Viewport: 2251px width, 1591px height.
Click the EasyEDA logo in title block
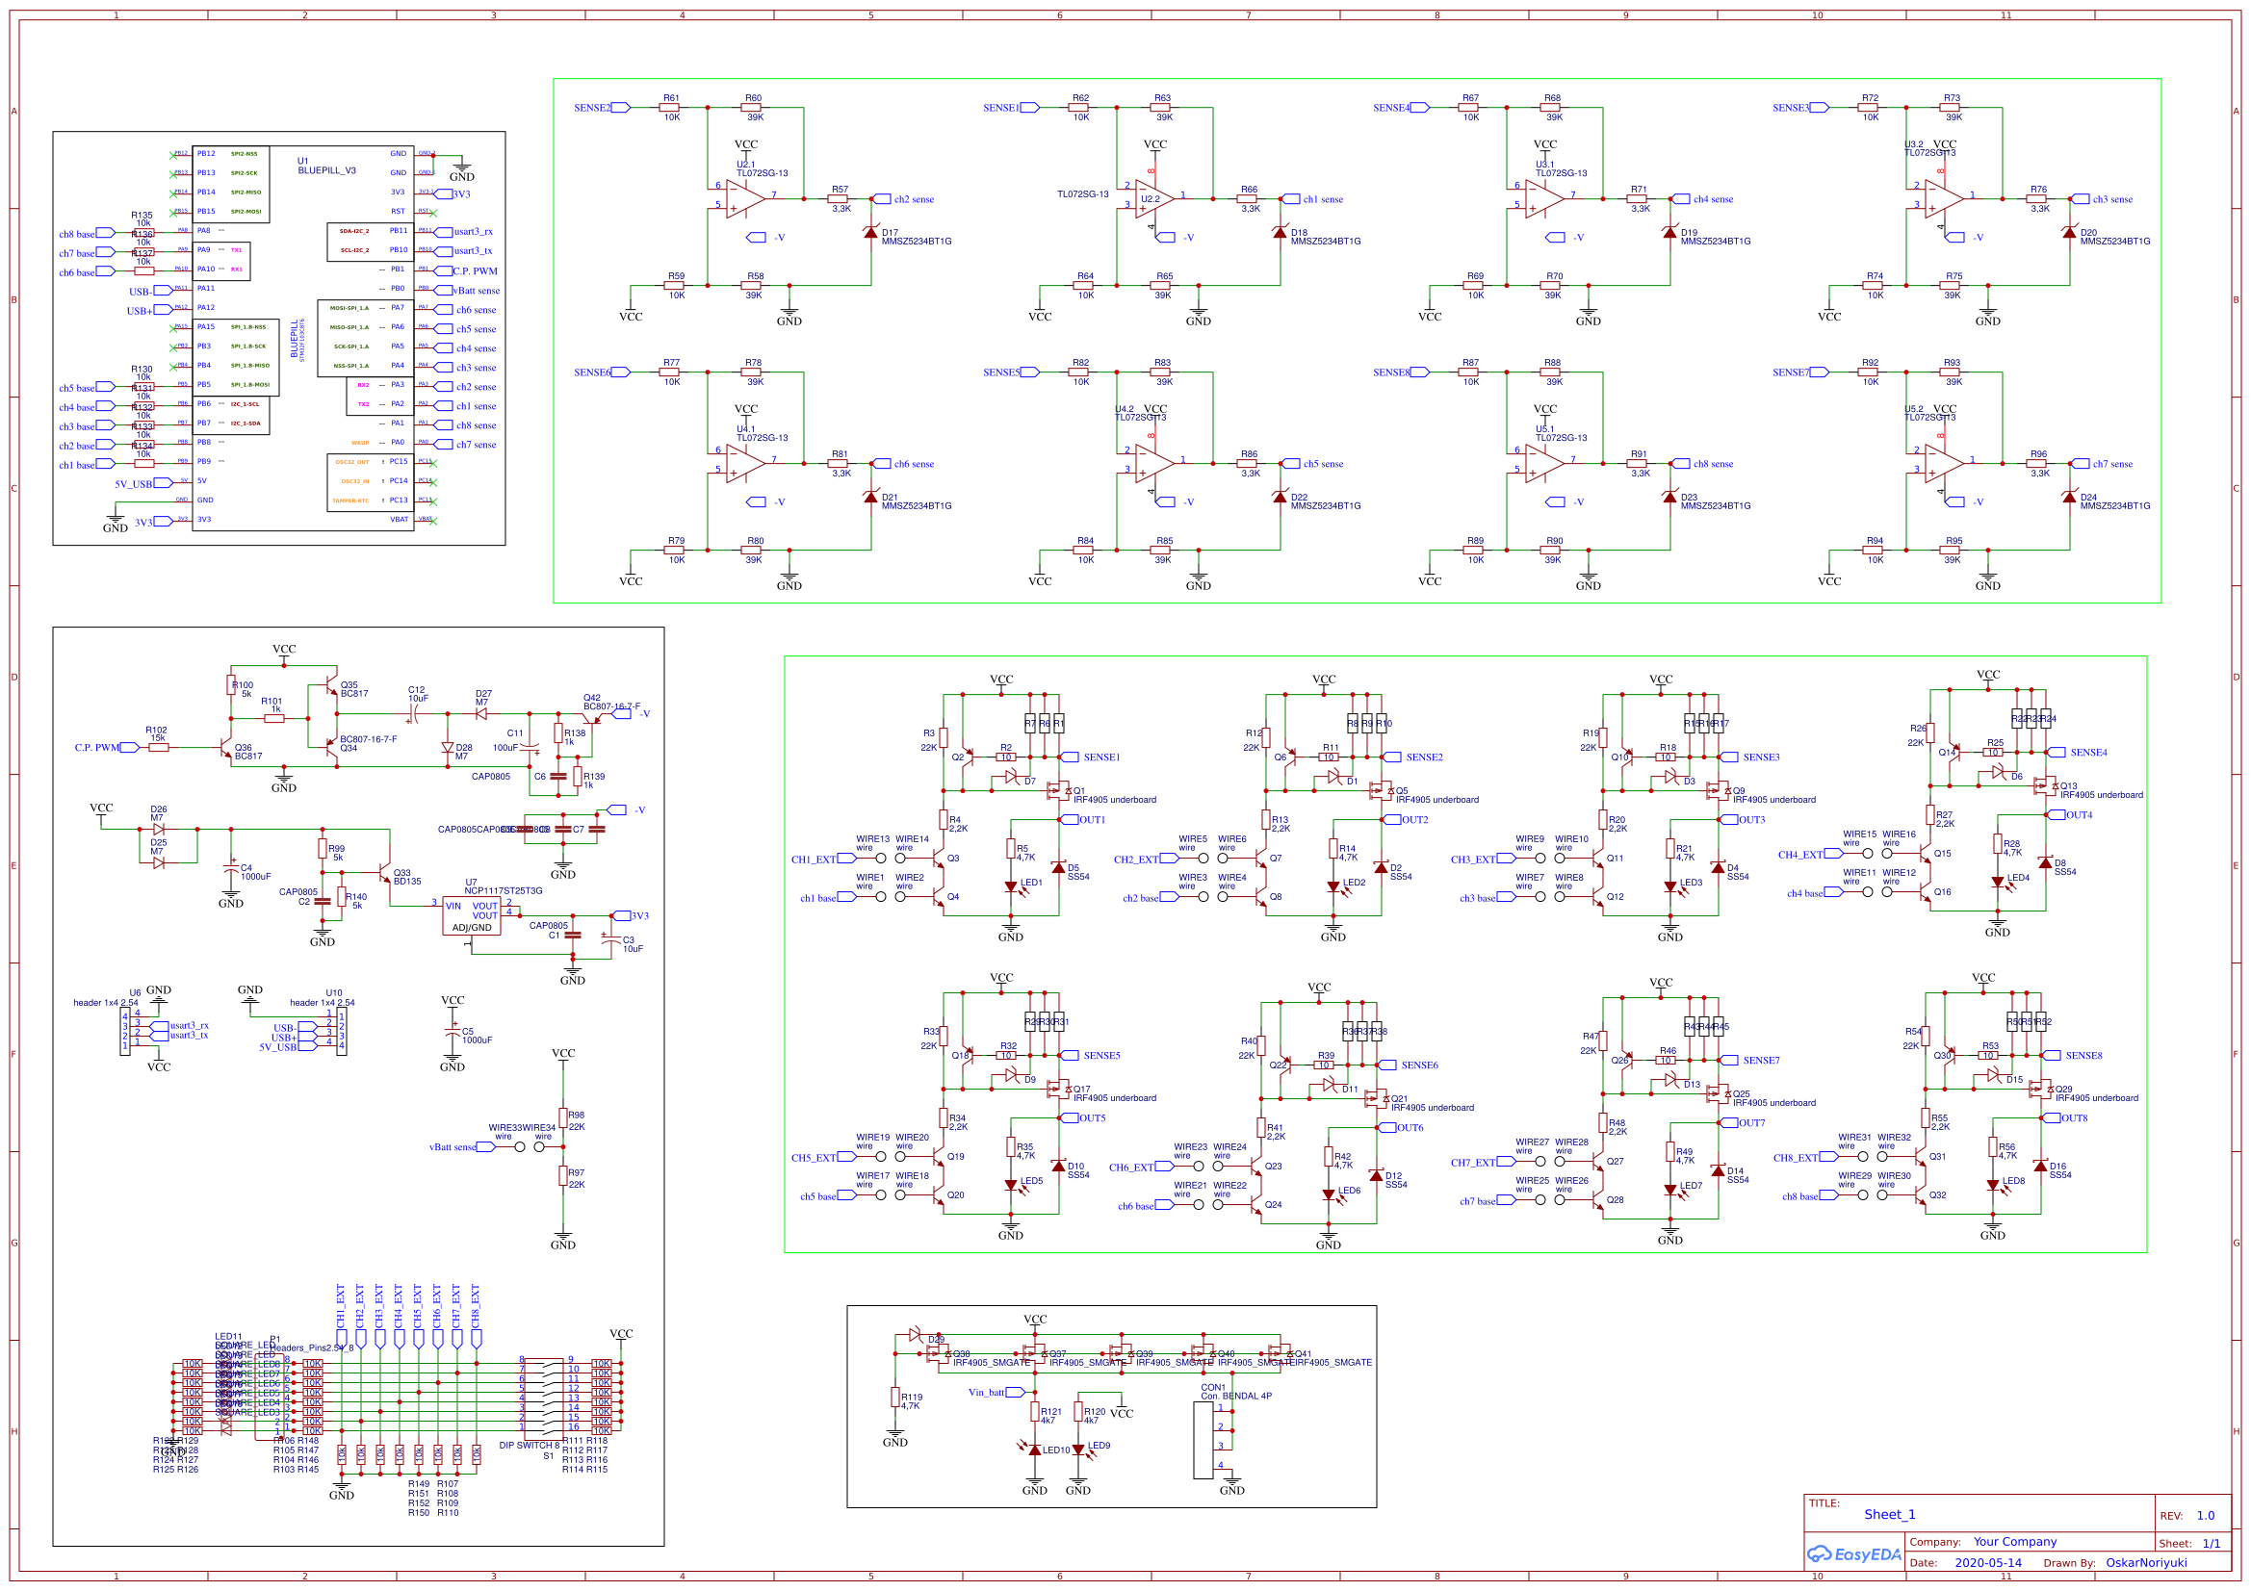[1853, 1553]
